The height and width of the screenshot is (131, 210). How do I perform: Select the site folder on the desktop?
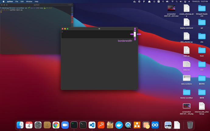202,38
